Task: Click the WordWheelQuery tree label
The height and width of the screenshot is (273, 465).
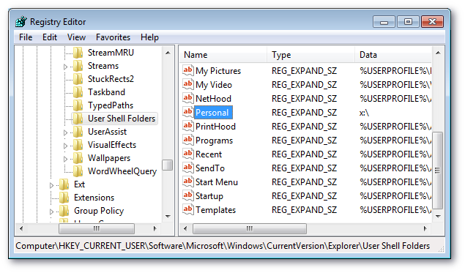Action: click(x=122, y=171)
